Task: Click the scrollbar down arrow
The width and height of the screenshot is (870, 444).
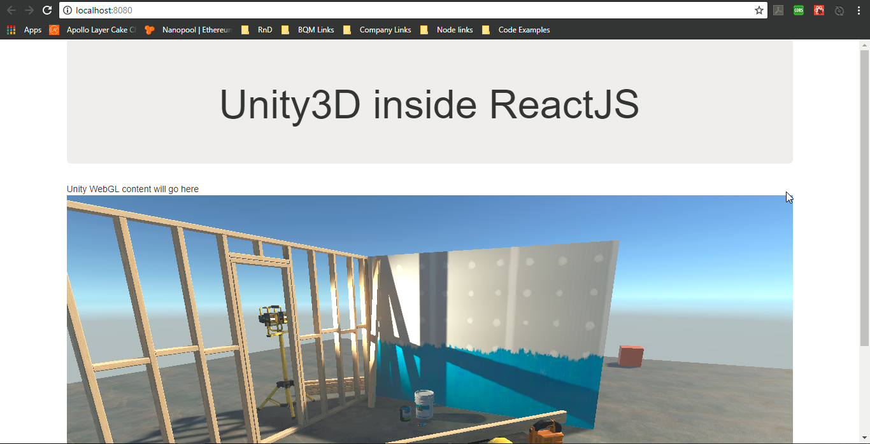Action: (x=864, y=439)
